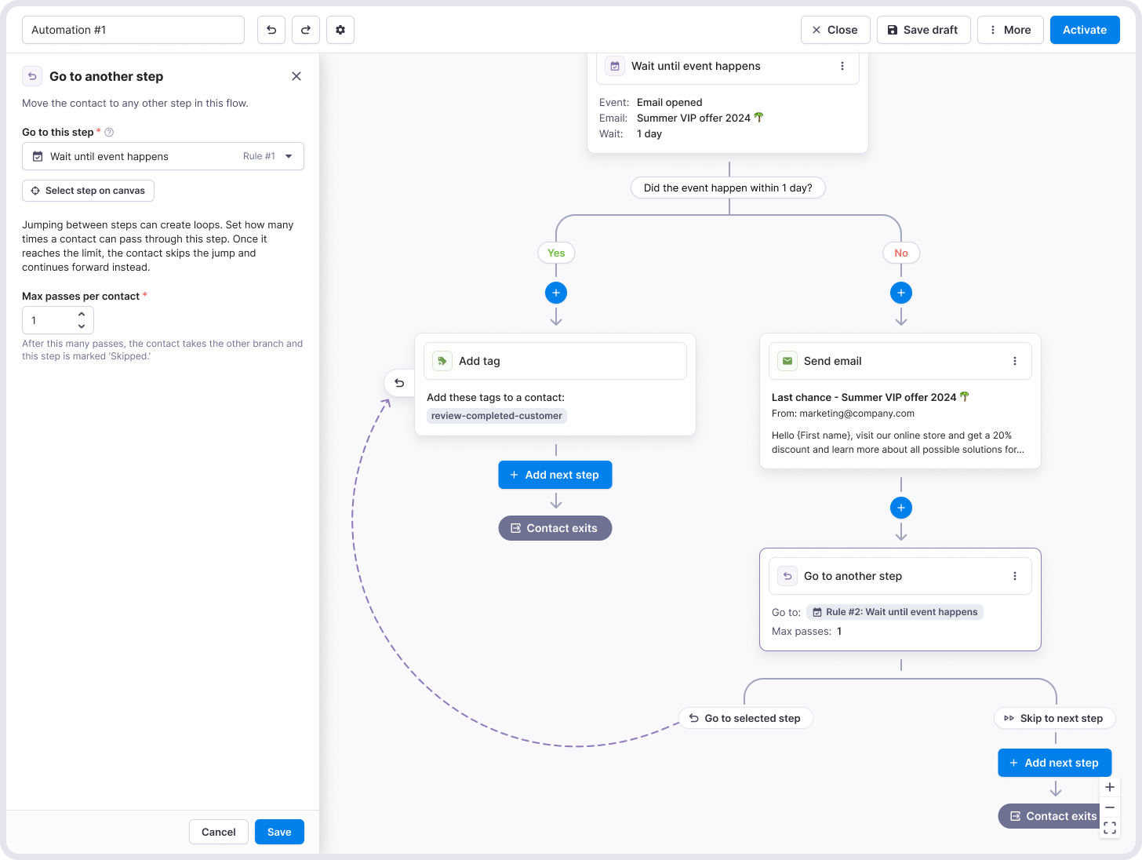The width and height of the screenshot is (1142, 860).
Task: Activate the automation
Action: pyautogui.click(x=1085, y=30)
